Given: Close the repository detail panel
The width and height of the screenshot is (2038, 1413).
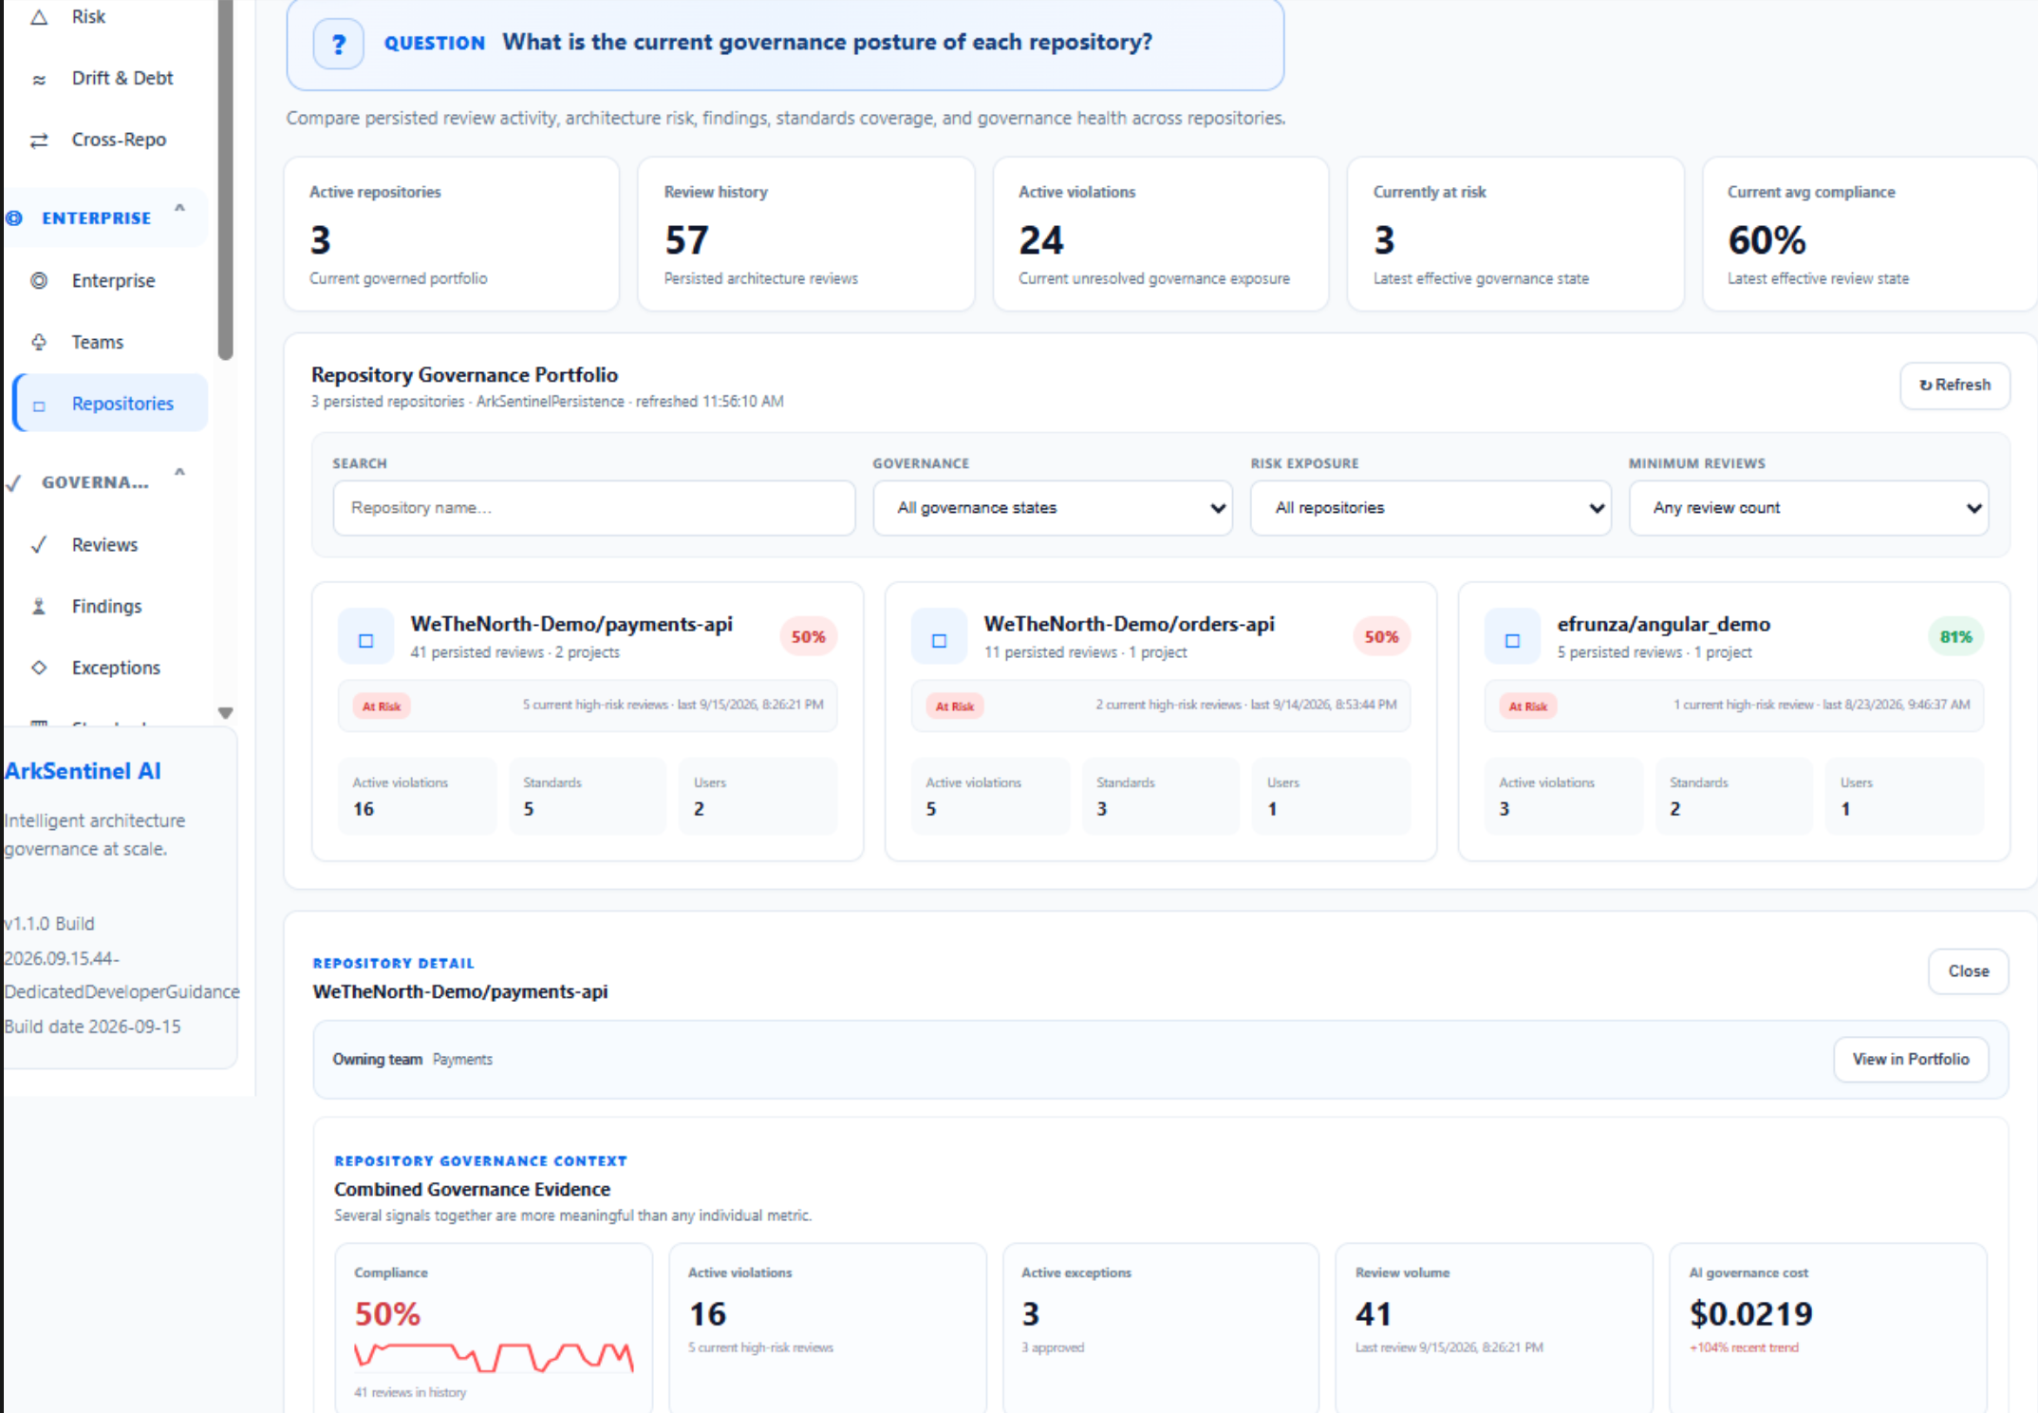Looking at the screenshot, I should [1968, 971].
